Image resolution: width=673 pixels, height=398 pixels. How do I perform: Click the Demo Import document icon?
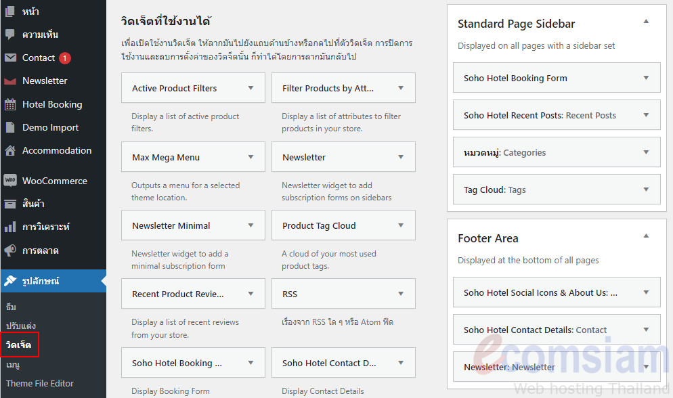(x=10, y=127)
